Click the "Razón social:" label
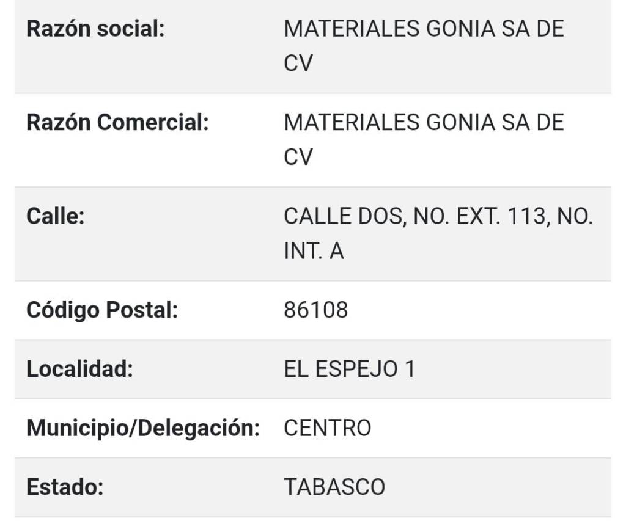 click(95, 29)
